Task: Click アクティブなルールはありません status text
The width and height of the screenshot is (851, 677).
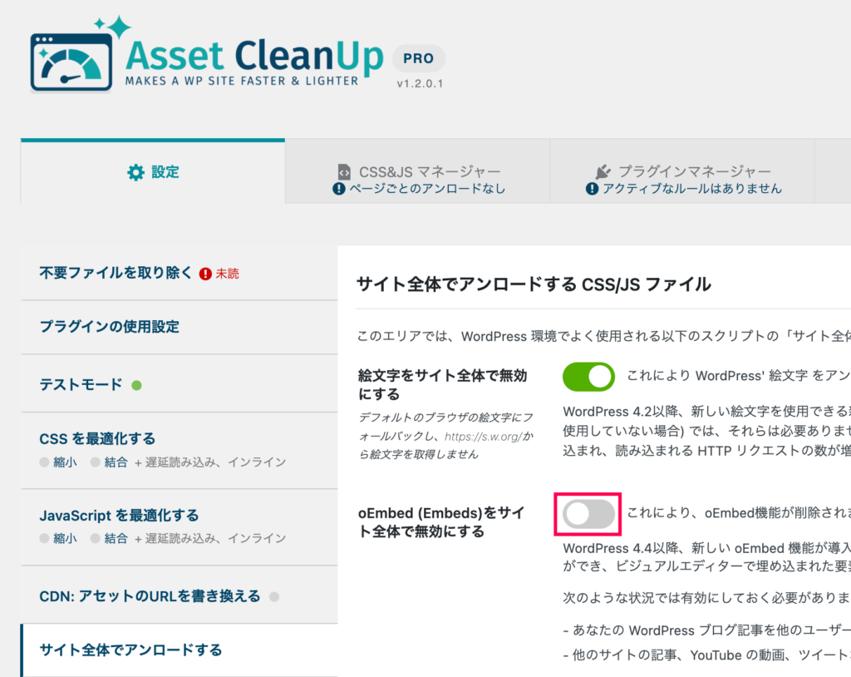Action: (x=692, y=189)
